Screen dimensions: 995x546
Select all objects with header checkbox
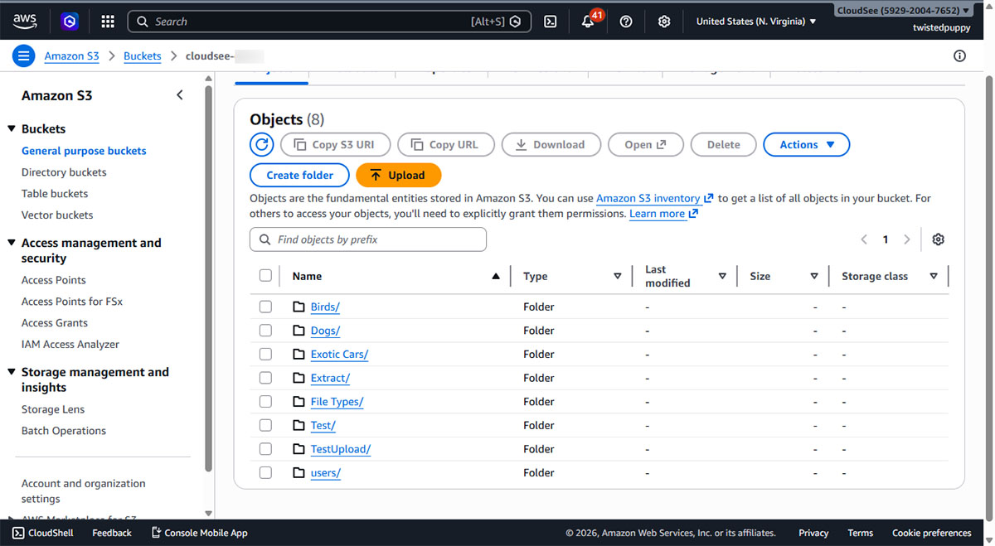coord(265,276)
